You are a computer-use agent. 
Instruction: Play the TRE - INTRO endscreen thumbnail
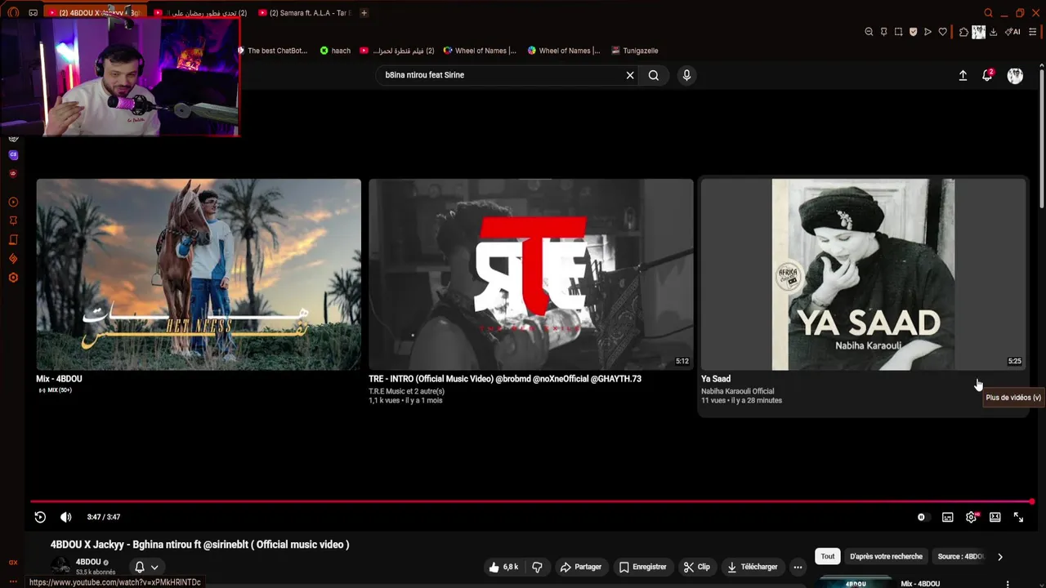(x=531, y=274)
